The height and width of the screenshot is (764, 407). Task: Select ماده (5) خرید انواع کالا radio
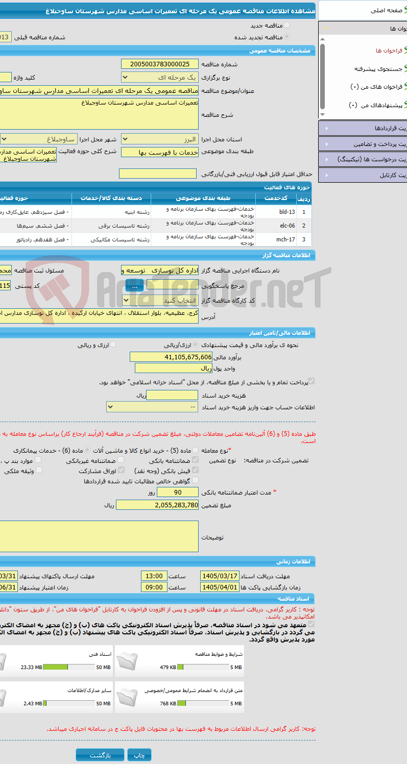196,450
